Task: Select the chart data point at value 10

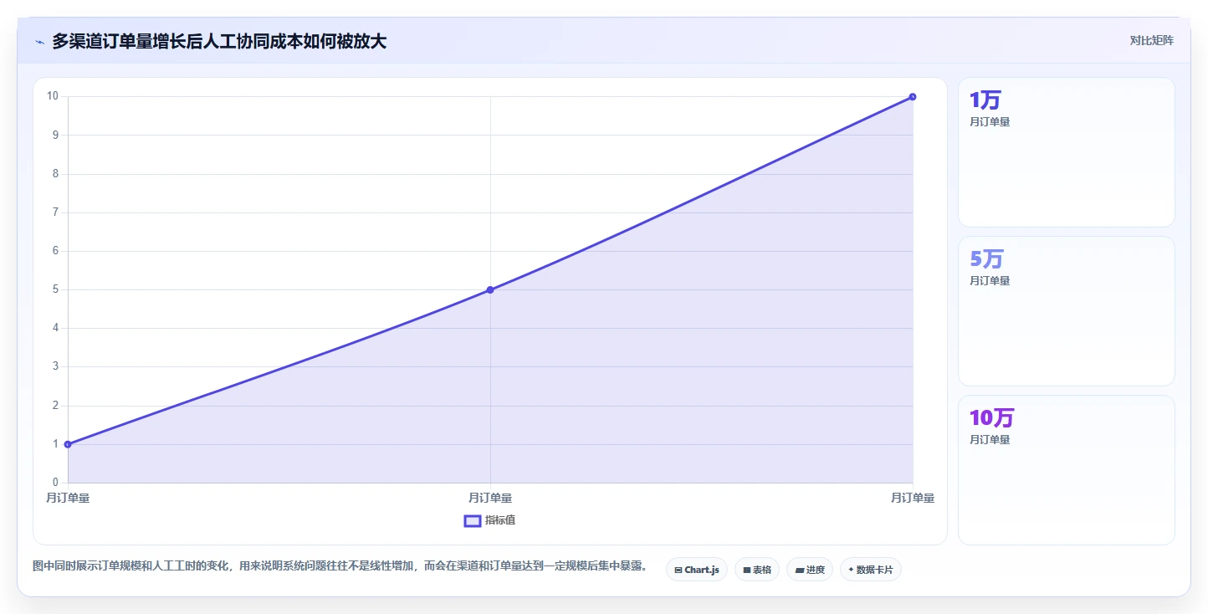Action: [x=913, y=97]
